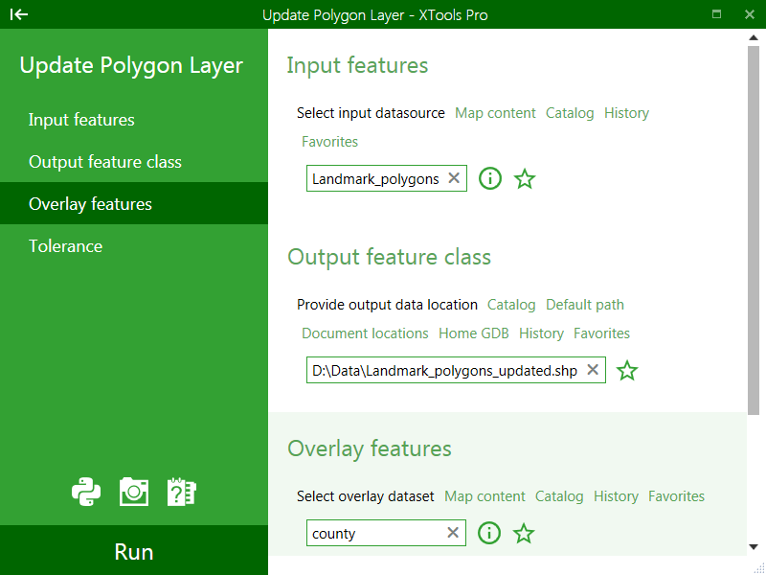Open the Python script export icon

pyautogui.click(x=86, y=492)
